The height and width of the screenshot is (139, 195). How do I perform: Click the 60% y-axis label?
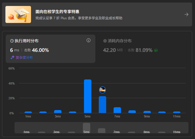(12, 68)
